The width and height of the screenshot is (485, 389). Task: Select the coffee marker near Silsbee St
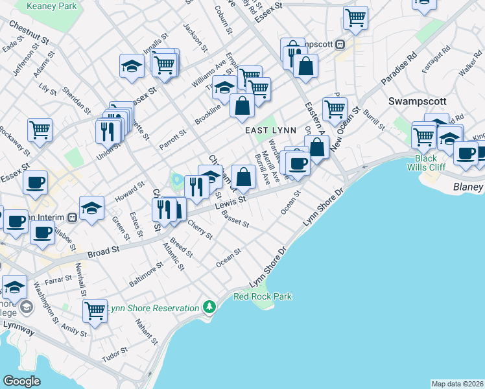(43, 235)
